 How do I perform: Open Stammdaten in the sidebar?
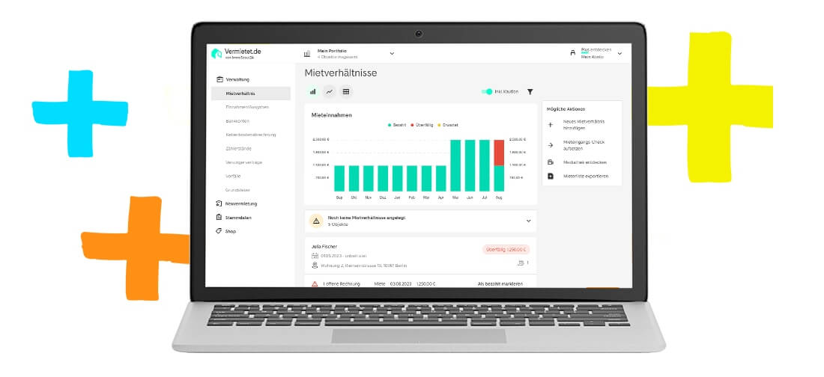point(238,218)
